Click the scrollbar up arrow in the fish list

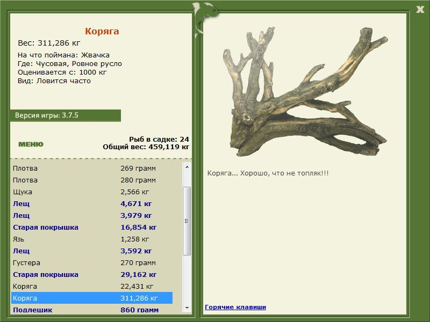187,167
